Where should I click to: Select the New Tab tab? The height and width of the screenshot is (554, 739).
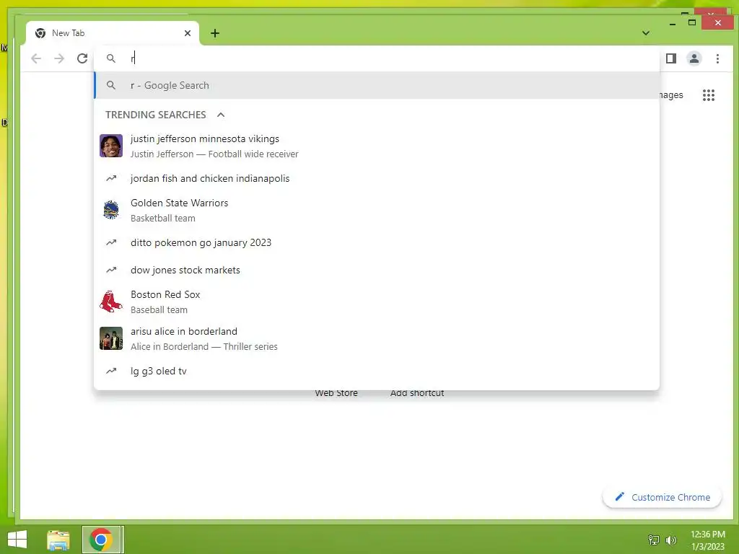(113, 33)
